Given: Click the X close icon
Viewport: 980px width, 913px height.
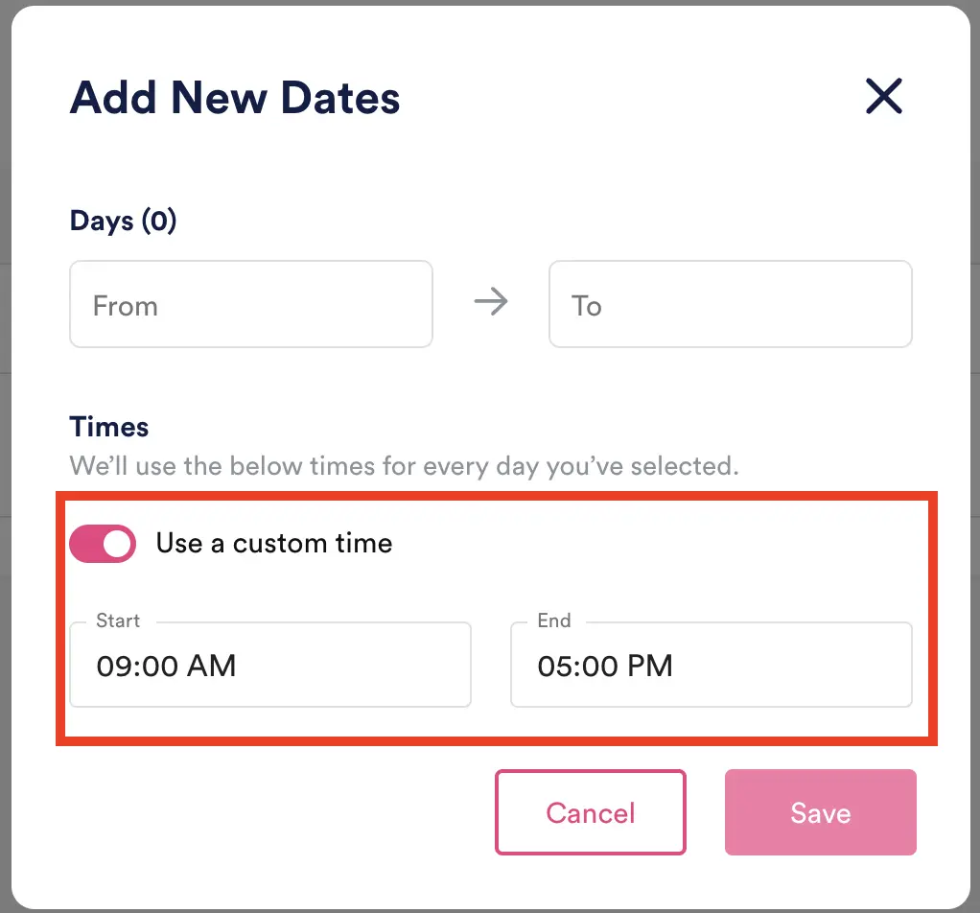Looking at the screenshot, I should point(883,96).
